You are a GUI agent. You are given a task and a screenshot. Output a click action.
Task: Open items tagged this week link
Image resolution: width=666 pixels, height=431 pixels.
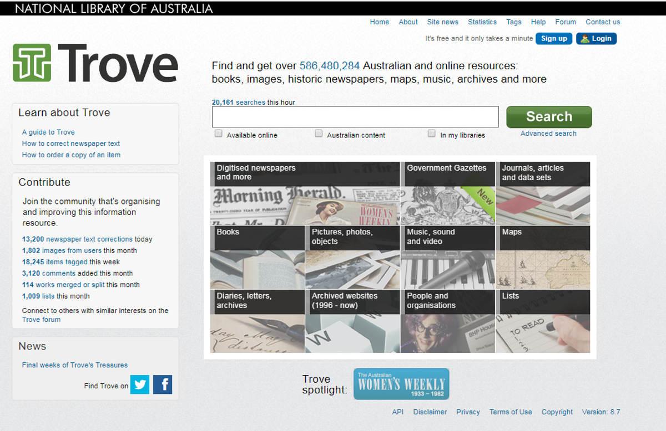[55, 262]
